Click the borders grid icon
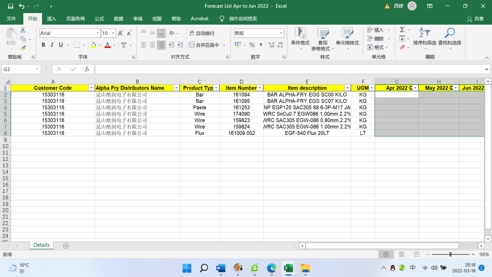This screenshot has height=277, width=492. pyautogui.click(x=77, y=45)
